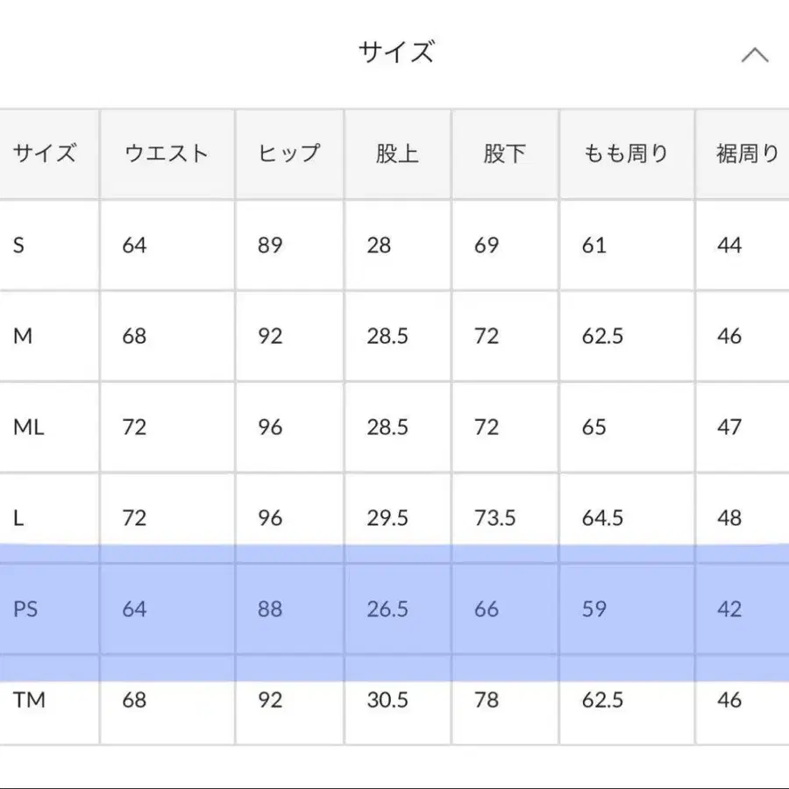Select the L size row label
The height and width of the screenshot is (789, 789).
23,518
